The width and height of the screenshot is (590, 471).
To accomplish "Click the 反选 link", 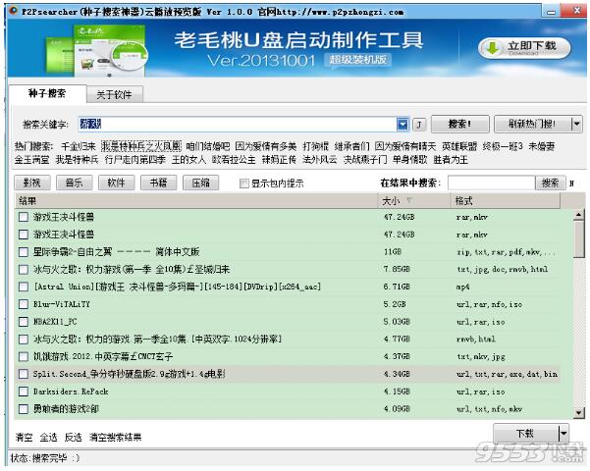I will coord(73,437).
